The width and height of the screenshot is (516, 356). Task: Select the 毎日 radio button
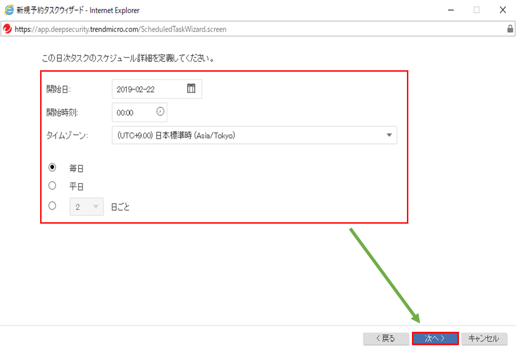point(52,168)
